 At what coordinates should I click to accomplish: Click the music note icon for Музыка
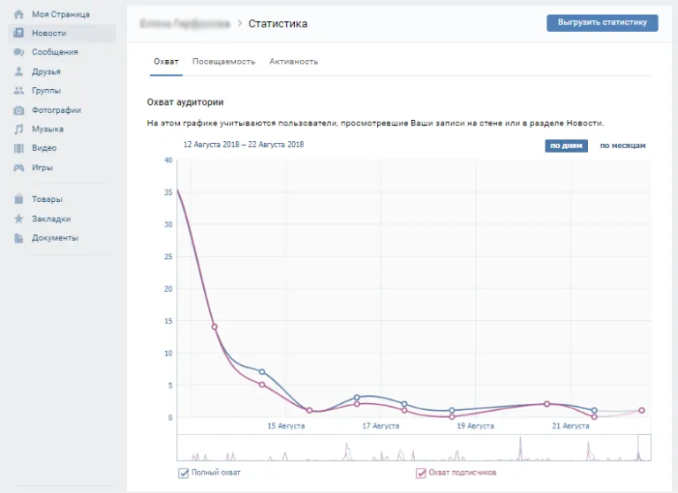click(x=19, y=129)
